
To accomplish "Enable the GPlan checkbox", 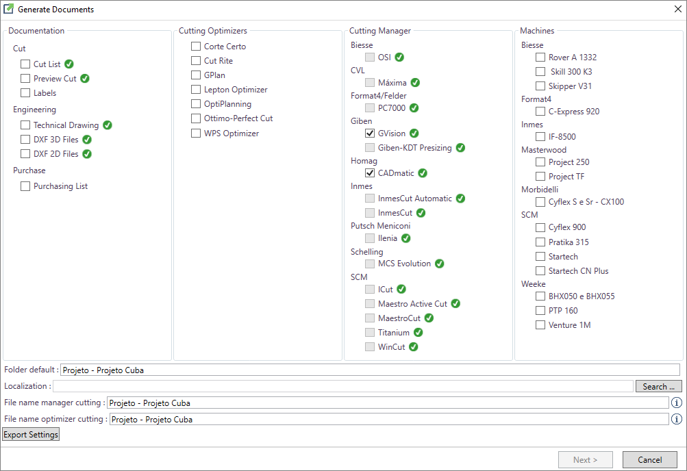I will click(x=196, y=75).
